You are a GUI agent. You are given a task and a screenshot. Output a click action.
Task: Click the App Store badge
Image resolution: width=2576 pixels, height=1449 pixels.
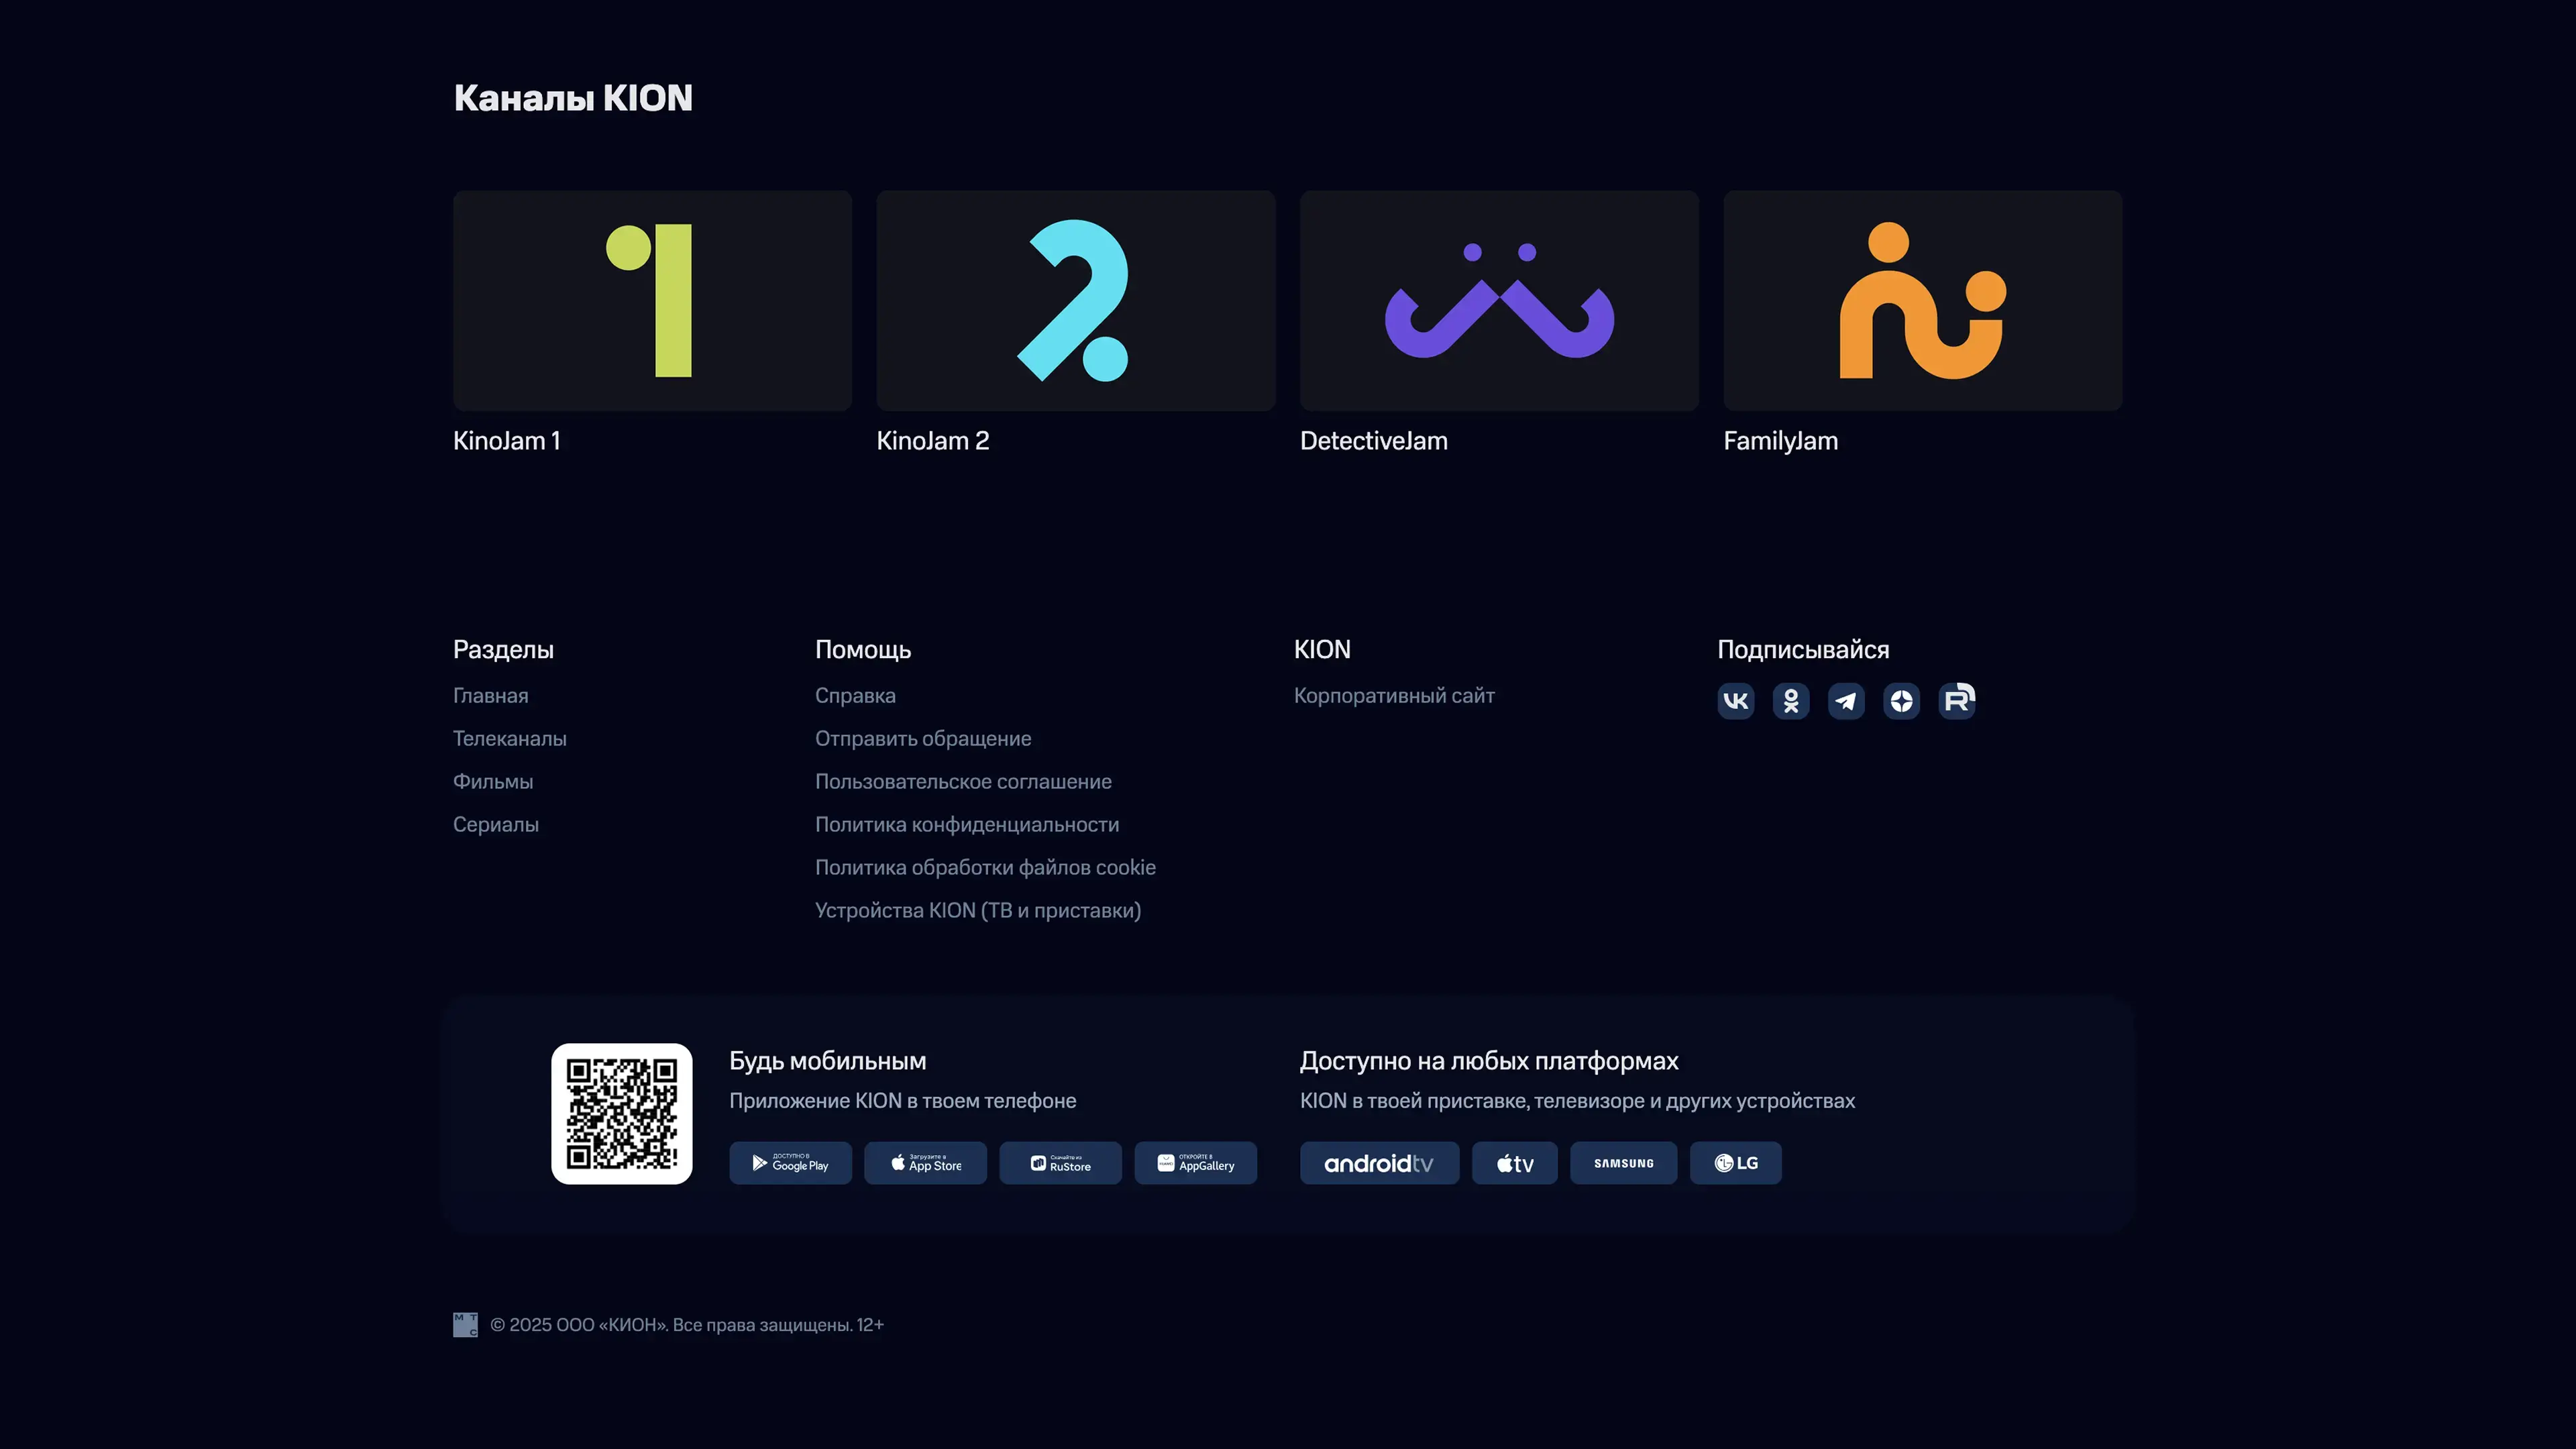[x=925, y=1163]
